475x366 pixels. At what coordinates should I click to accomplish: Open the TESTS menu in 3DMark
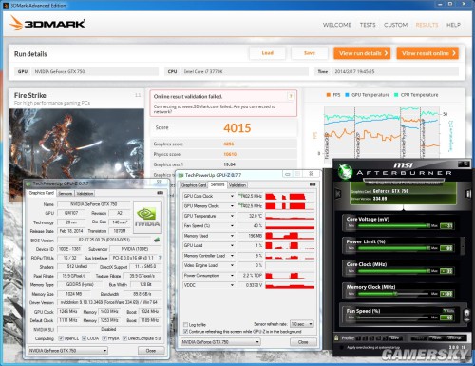coord(368,25)
